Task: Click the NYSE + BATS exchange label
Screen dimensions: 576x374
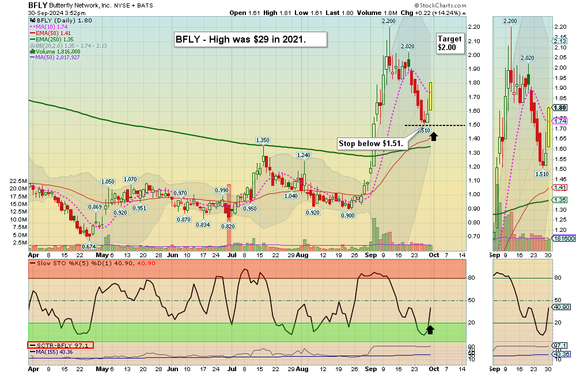Action: (x=134, y=6)
